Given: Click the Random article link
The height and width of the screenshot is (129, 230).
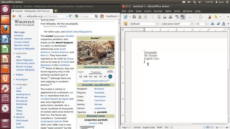Looking at the screenshot, I should coord(22,45).
